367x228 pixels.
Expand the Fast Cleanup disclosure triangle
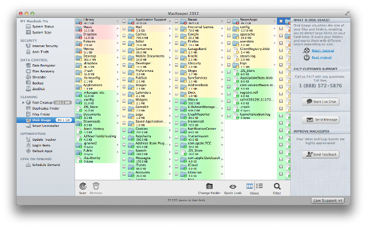point(23,102)
